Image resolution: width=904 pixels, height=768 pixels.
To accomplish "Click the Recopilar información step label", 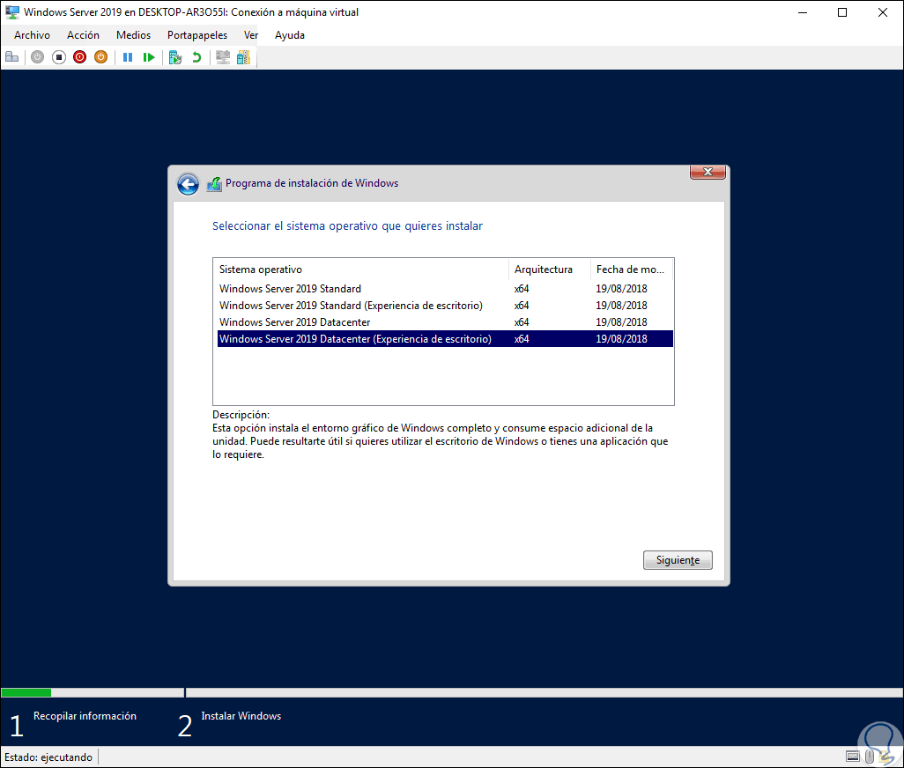I will coord(85,715).
